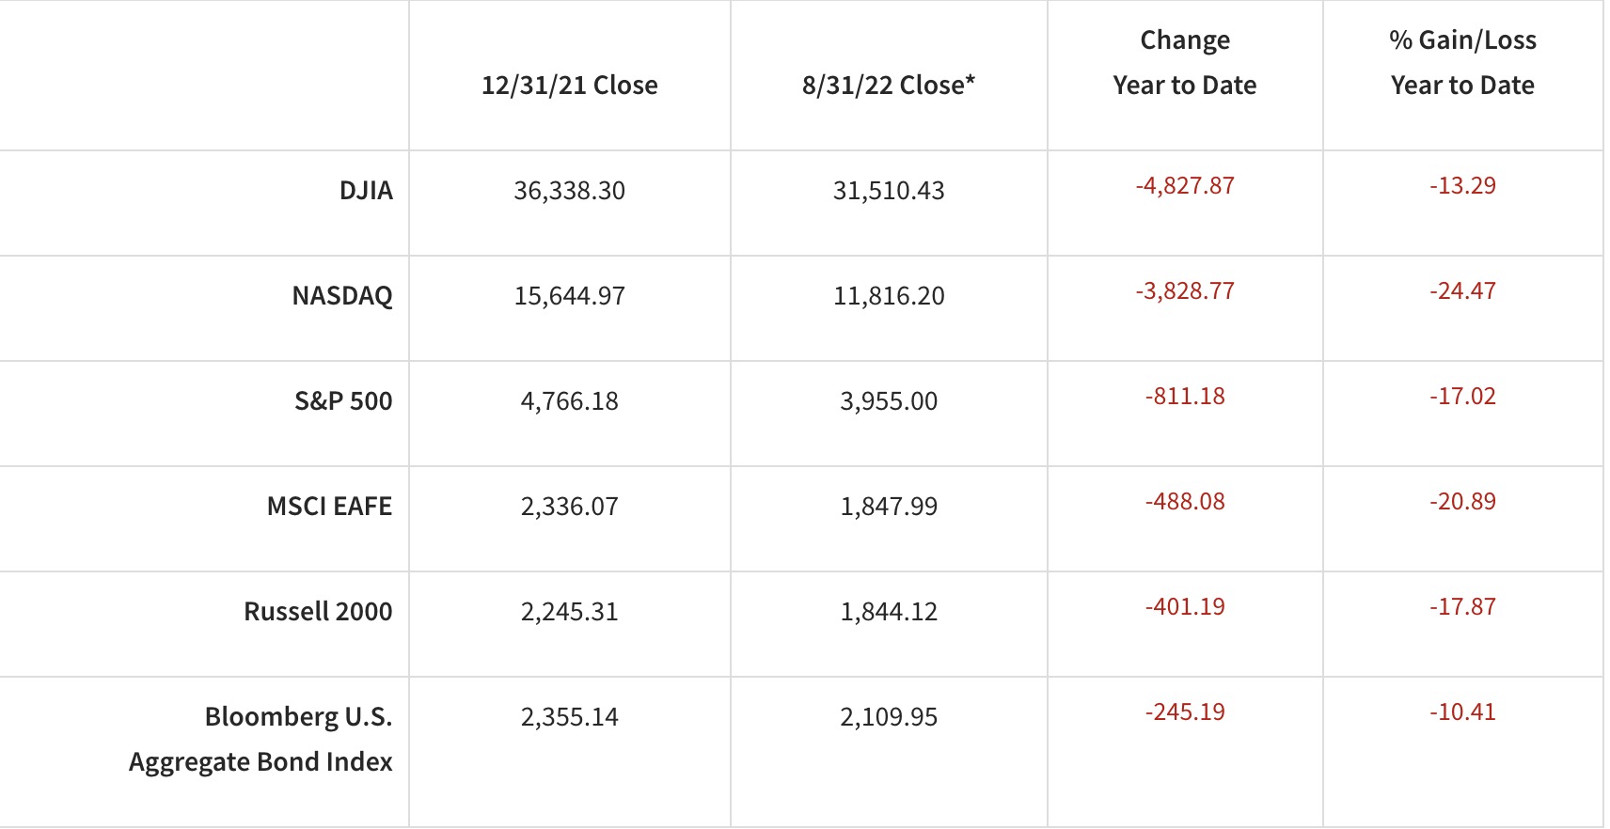
Task: Select Bloomberg percent loss -10.41
Action: pyautogui.click(x=1462, y=712)
